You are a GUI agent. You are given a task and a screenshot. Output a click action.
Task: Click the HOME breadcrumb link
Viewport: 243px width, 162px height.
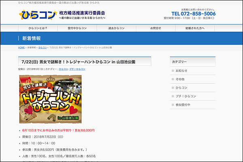pyautogui.click(x=21, y=48)
